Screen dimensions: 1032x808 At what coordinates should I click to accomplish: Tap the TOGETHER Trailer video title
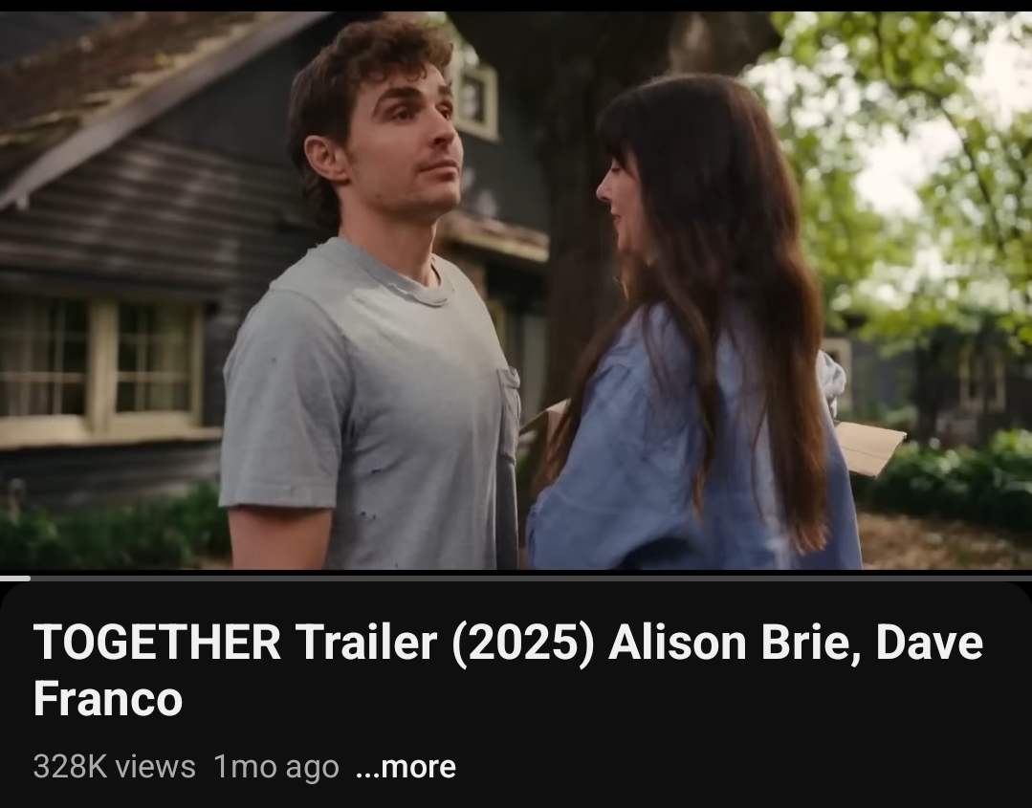coord(508,669)
